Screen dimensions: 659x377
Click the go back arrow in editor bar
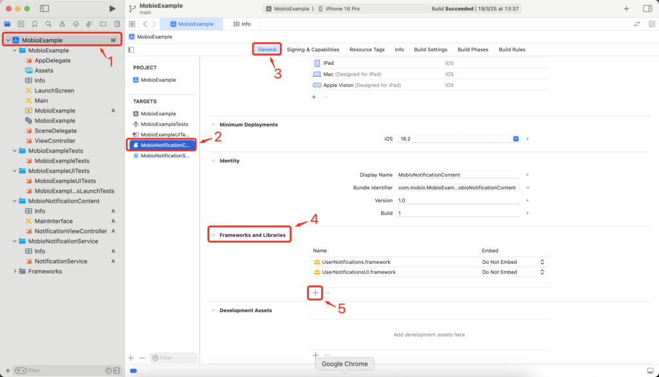[x=145, y=24]
